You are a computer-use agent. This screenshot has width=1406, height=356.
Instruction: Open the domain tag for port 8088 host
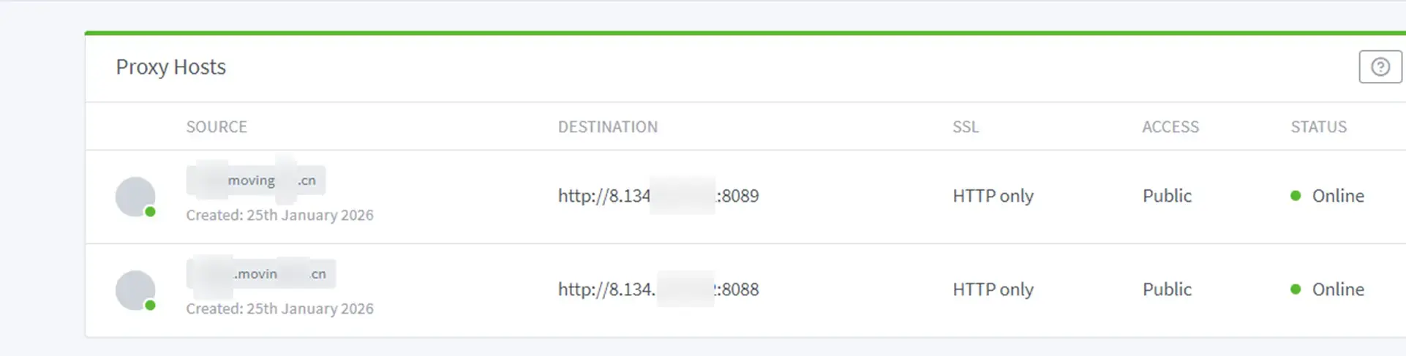coord(260,274)
